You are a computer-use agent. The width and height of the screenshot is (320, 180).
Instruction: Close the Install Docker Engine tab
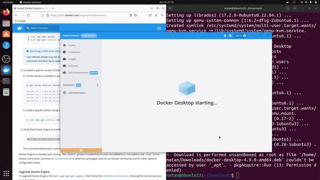[x=46, y=8]
